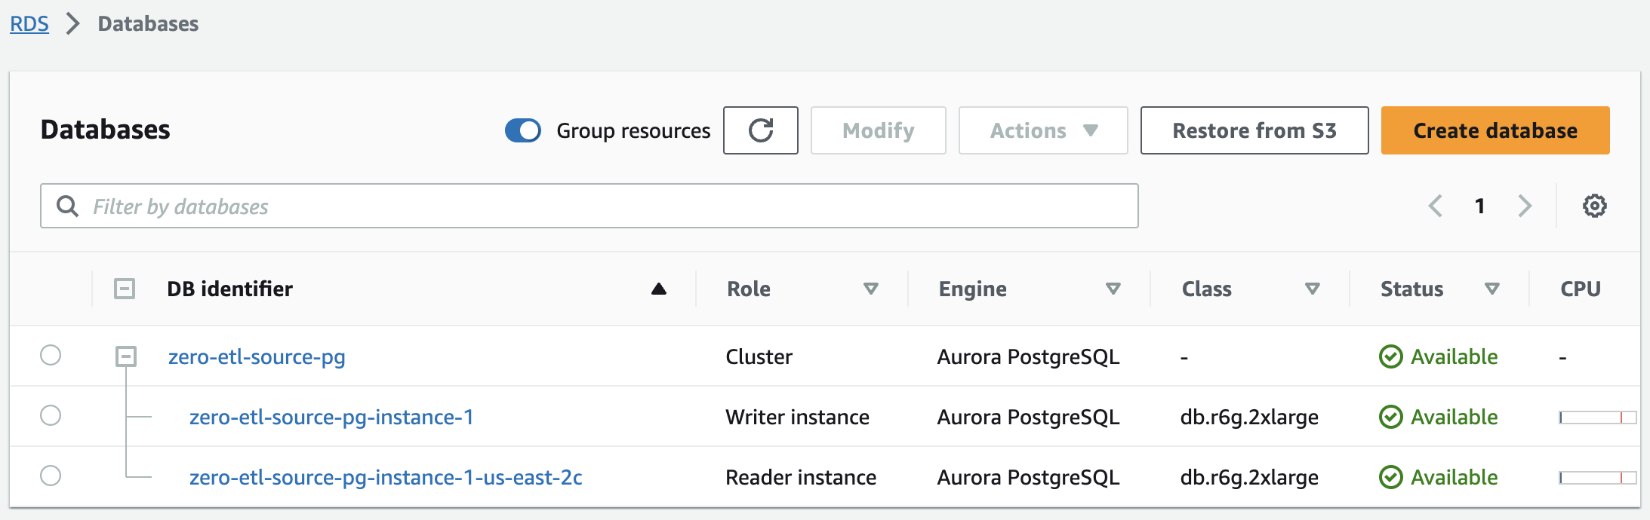Select the Reader instance radio button
This screenshot has width=1650, height=520.
point(51,476)
